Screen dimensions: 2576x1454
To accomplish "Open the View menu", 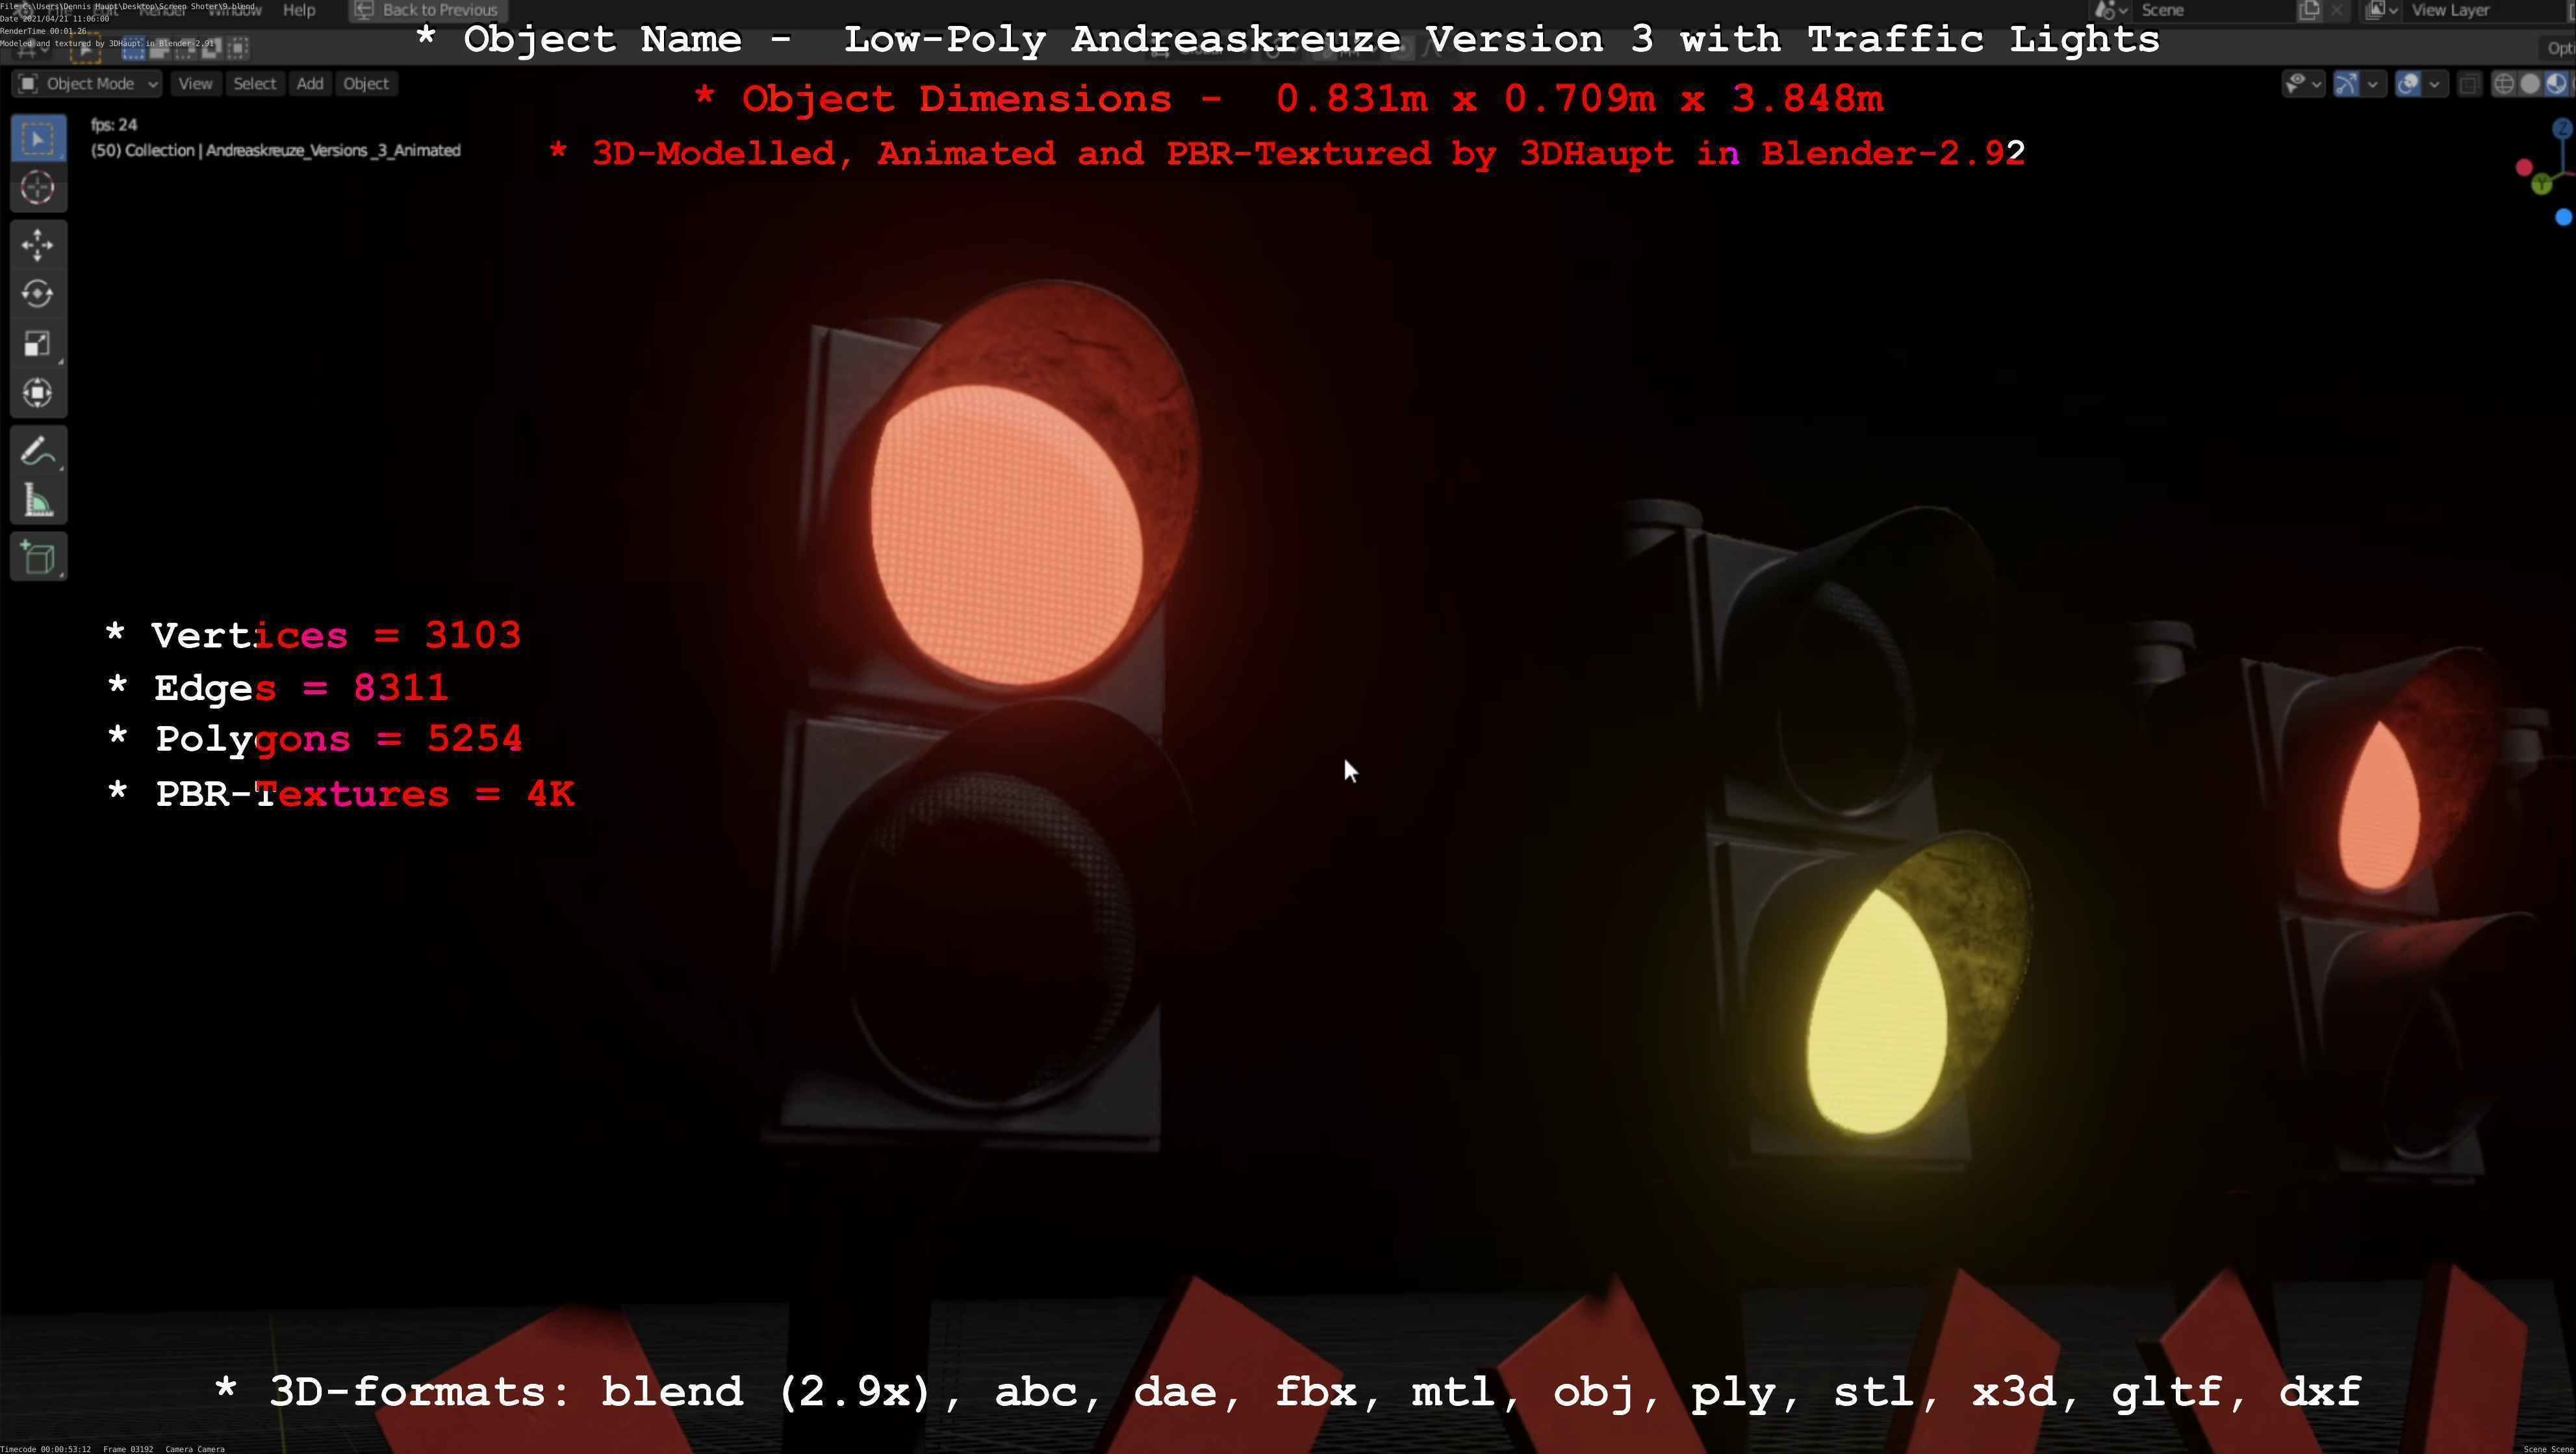I will point(195,84).
